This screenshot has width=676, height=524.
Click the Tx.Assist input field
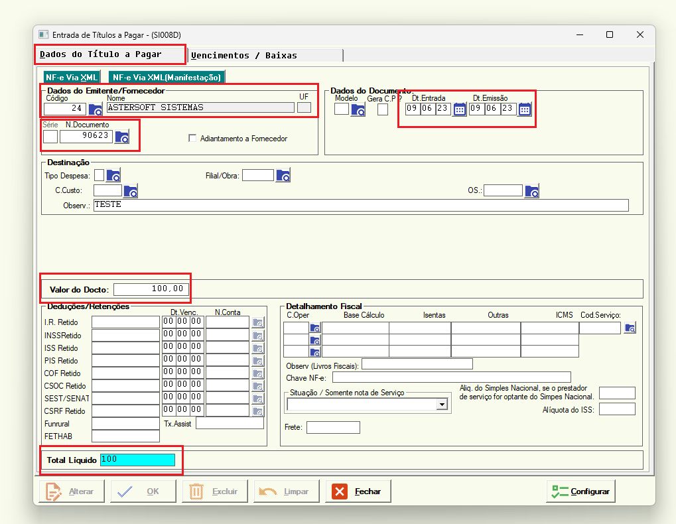[230, 424]
